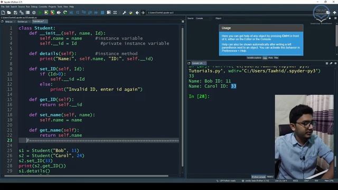Click Run cell and advance icon
The height and width of the screenshot is (190, 338).
click(52, 13)
